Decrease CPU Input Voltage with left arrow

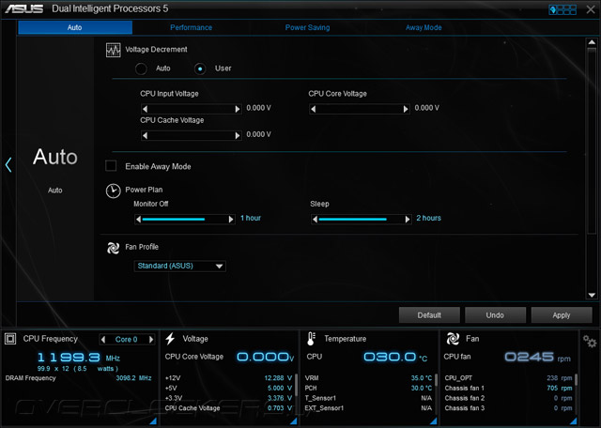(x=145, y=109)
